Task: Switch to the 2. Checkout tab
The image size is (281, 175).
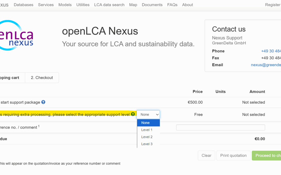Action: (x=42, y=78)
